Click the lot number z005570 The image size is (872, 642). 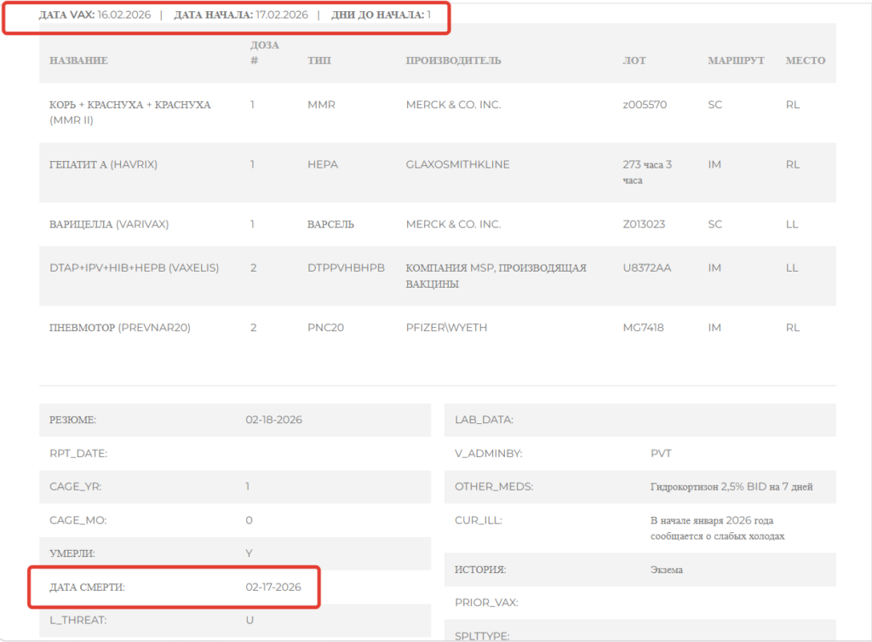(x=645, y=105)
